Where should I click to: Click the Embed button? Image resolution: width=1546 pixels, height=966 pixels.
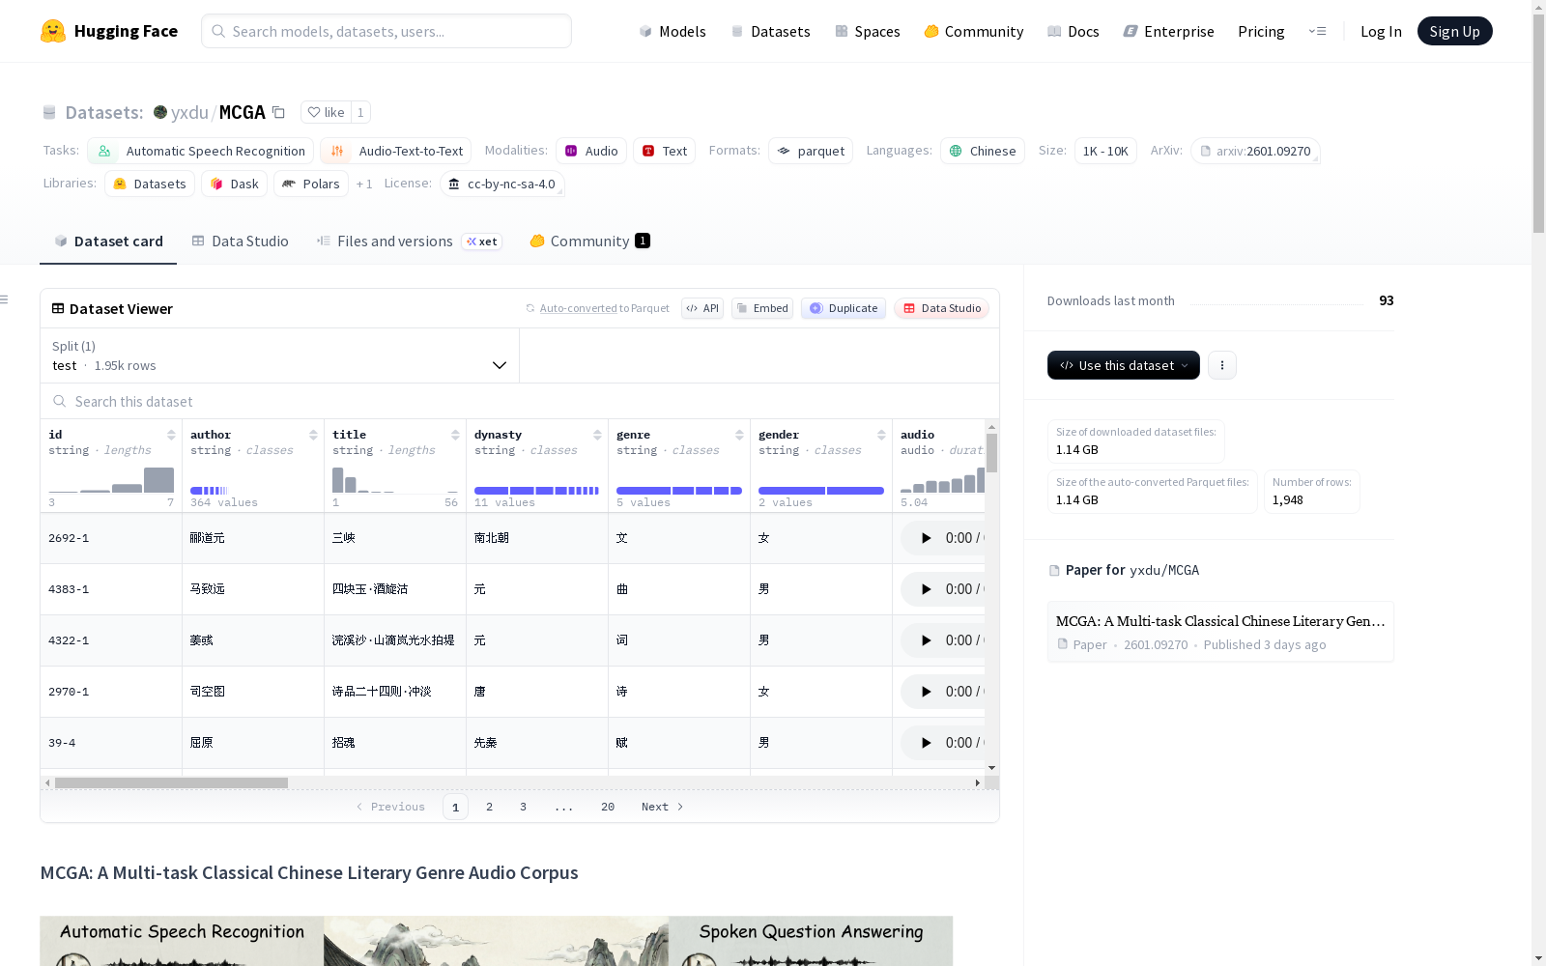pyautogui.click(x=762, y=308)
